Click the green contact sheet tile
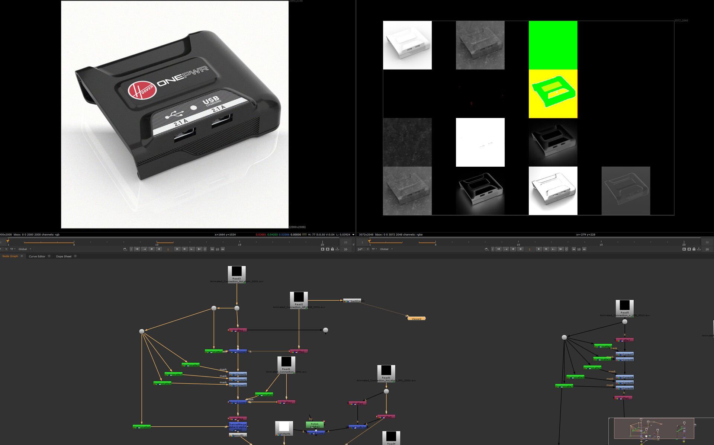Viewport: 714px width, 445px height. click(x=553, y=45)
